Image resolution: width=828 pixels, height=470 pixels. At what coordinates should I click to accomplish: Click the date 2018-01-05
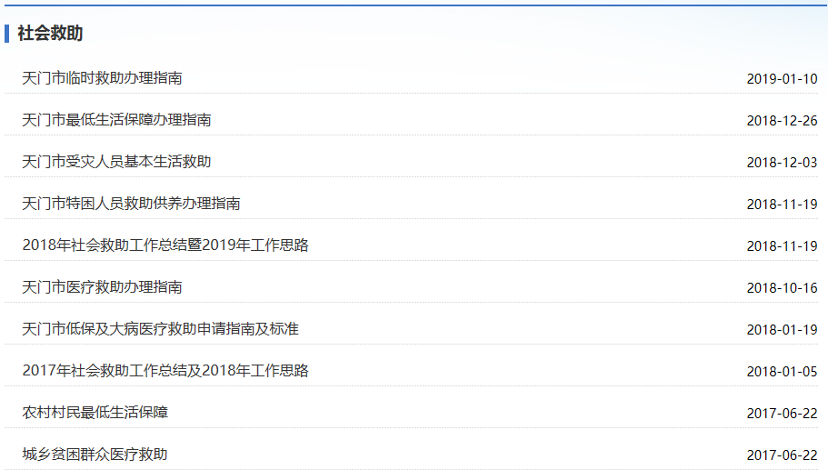[782, 372]
